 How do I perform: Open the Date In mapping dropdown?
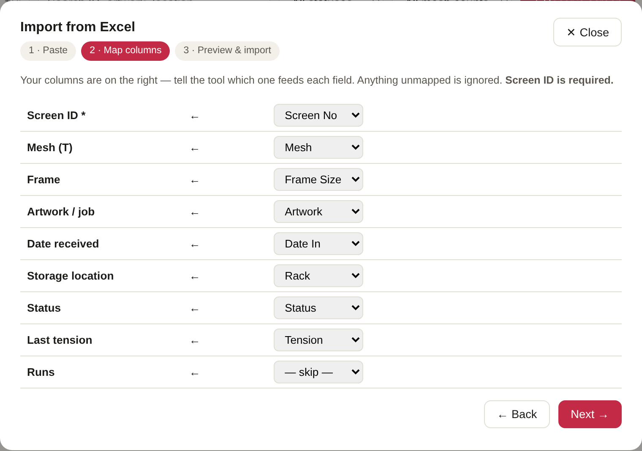318,244
